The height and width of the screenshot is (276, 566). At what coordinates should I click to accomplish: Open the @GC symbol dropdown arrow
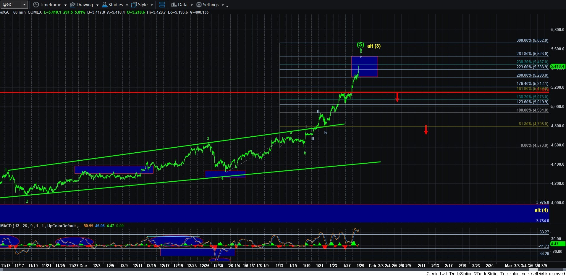[24, 5]
